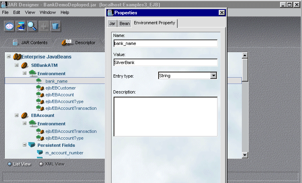The height and width of the screenshot is (183, 302).
Task: Select the XML View radio button
Action: pyautogui.click(x=41, y=164)
